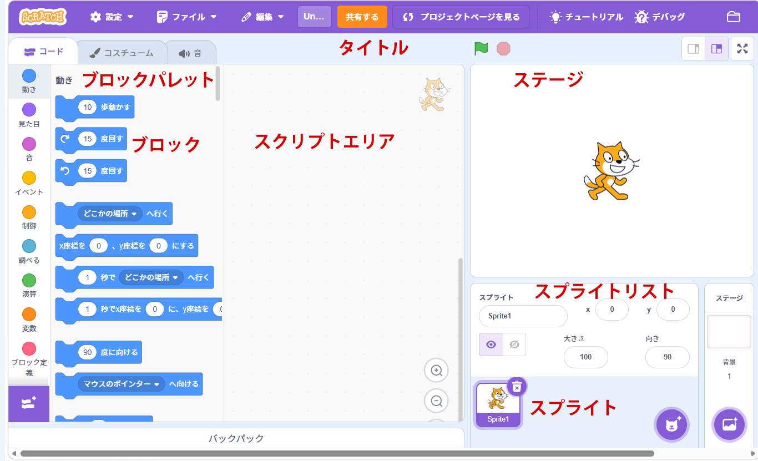Open the 音 tab

coord(190,53)
